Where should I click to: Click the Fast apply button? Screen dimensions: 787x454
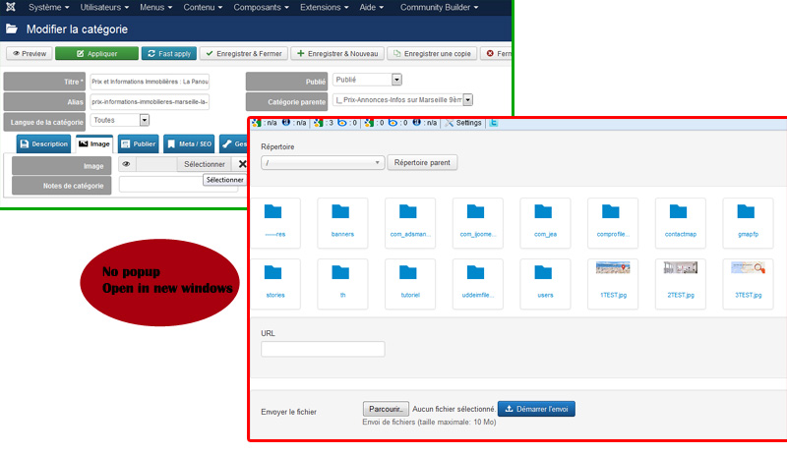click(168, 54)
